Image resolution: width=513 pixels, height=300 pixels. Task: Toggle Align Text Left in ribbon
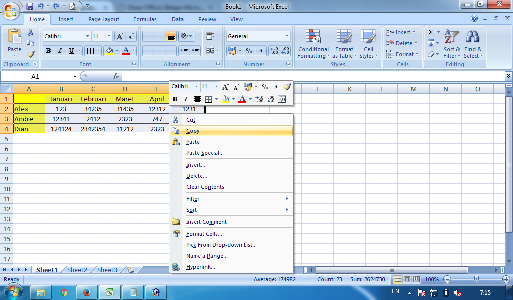[x=148, y=51]
